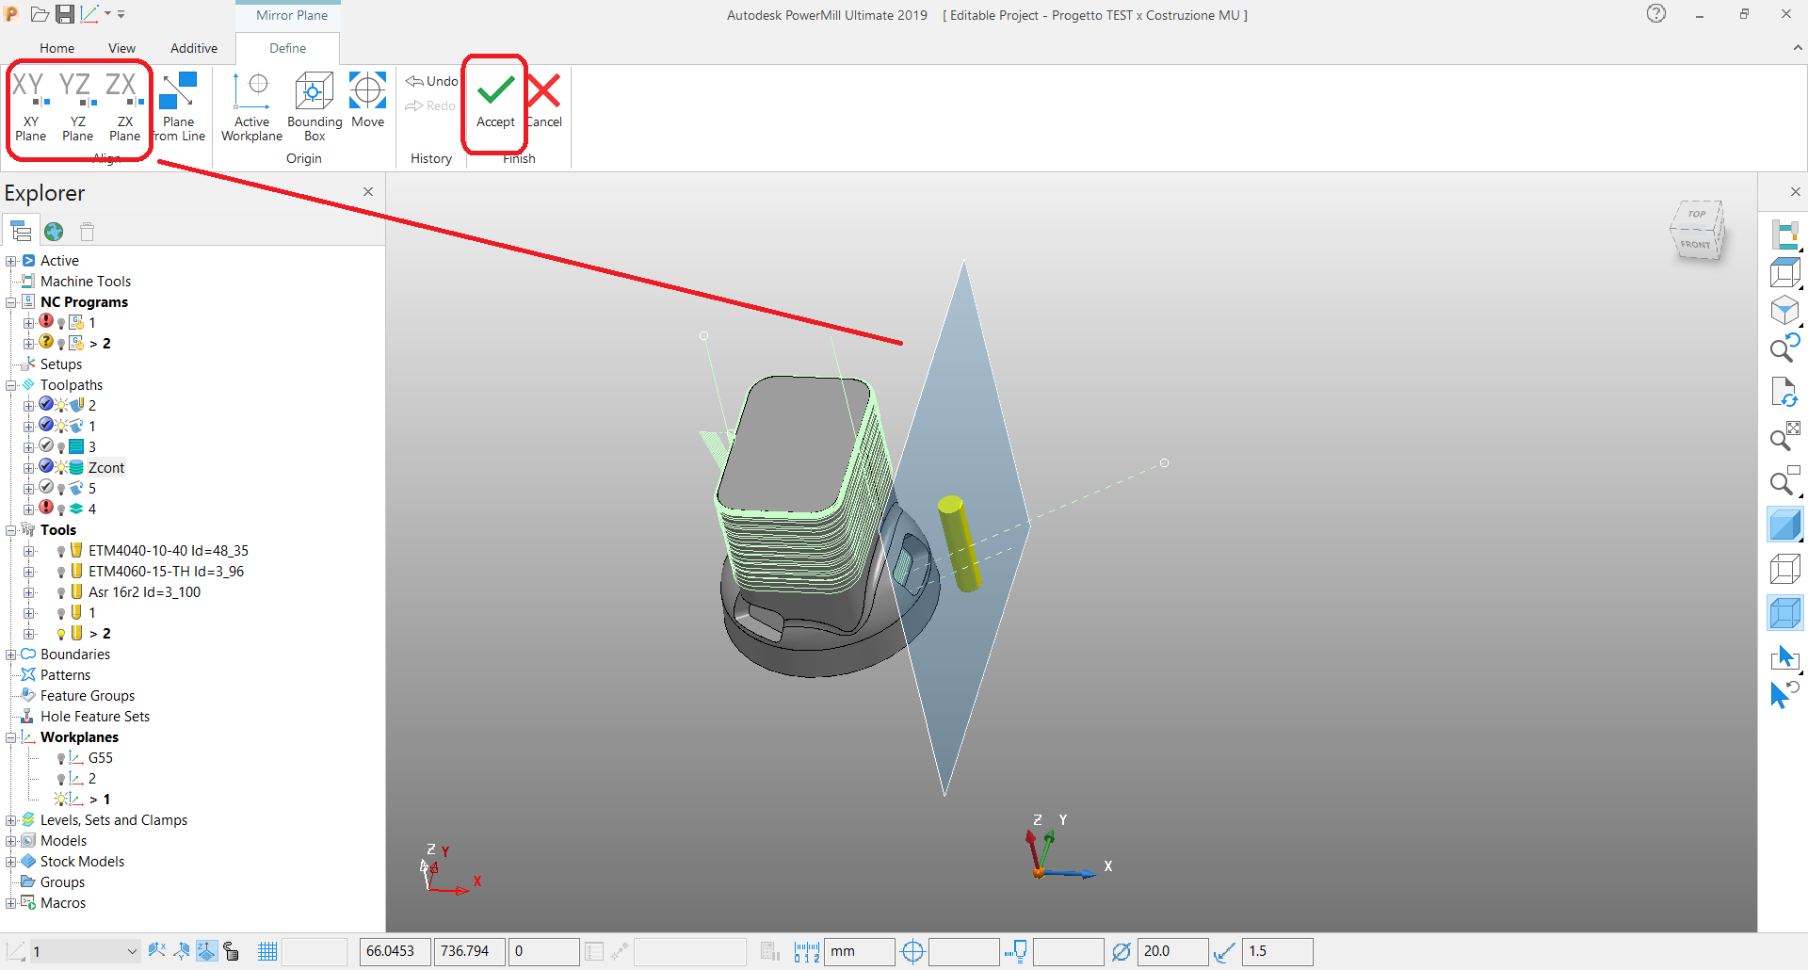1808x970 pixels.
Task: Select the Machine Tools item in Explorer
Action: [x=86, y=282]
